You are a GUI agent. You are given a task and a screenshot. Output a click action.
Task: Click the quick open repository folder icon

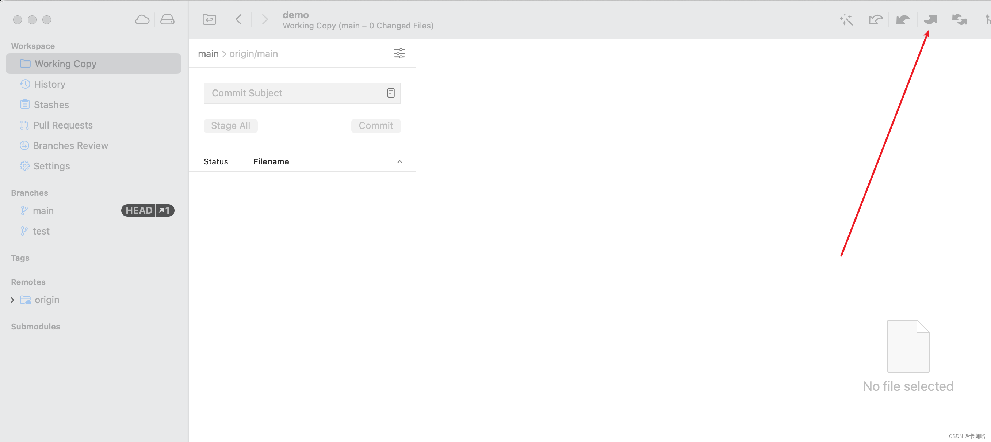point(209,20)
